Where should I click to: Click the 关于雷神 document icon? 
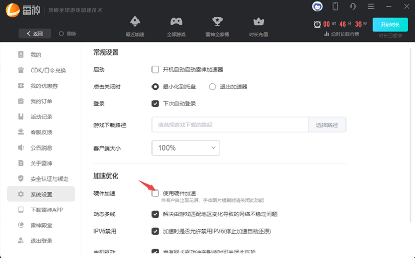tap(21, 163)
